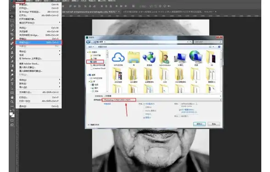
Task: Choose the New (Ctrl+N) menu entry
Action: tap(39, 5)
